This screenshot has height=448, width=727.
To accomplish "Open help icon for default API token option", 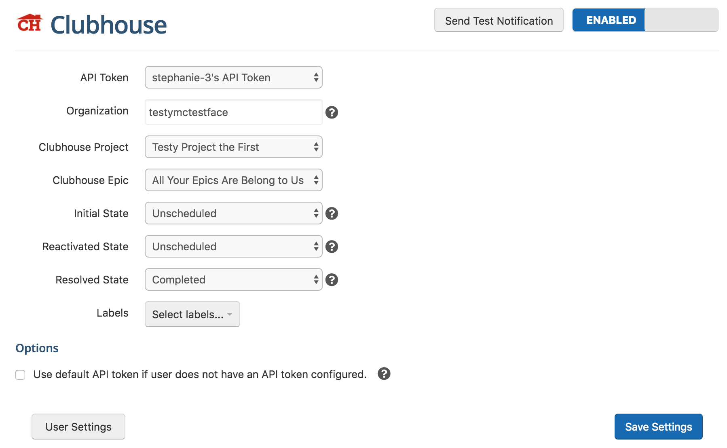I will tap(384, 374).
